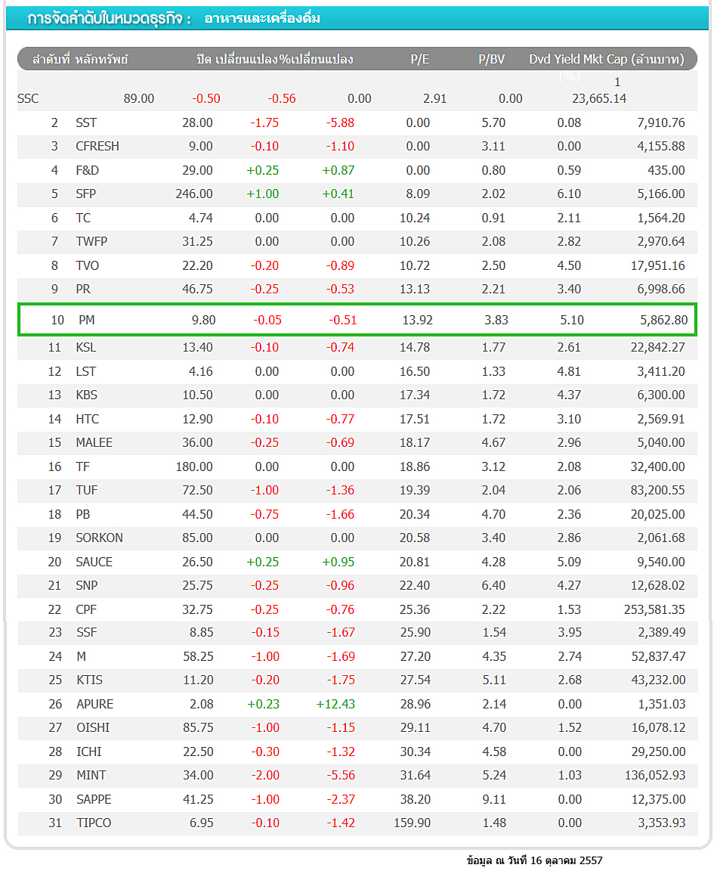Click the APURE stock symbol
Image resolution: width=717 pixels, height=874 pixels.
[x=94, y=704]
